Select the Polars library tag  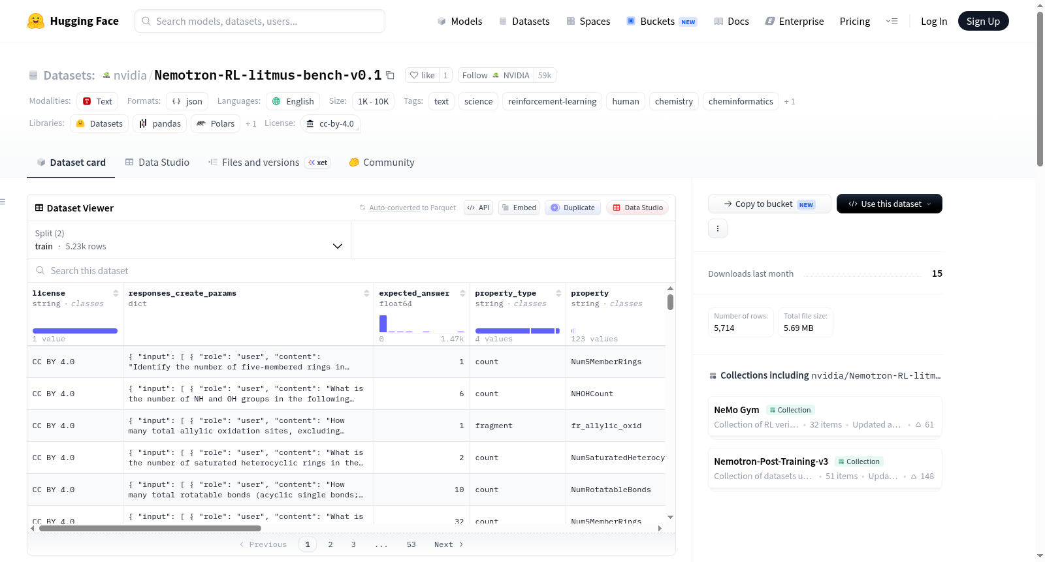point(216,123)
